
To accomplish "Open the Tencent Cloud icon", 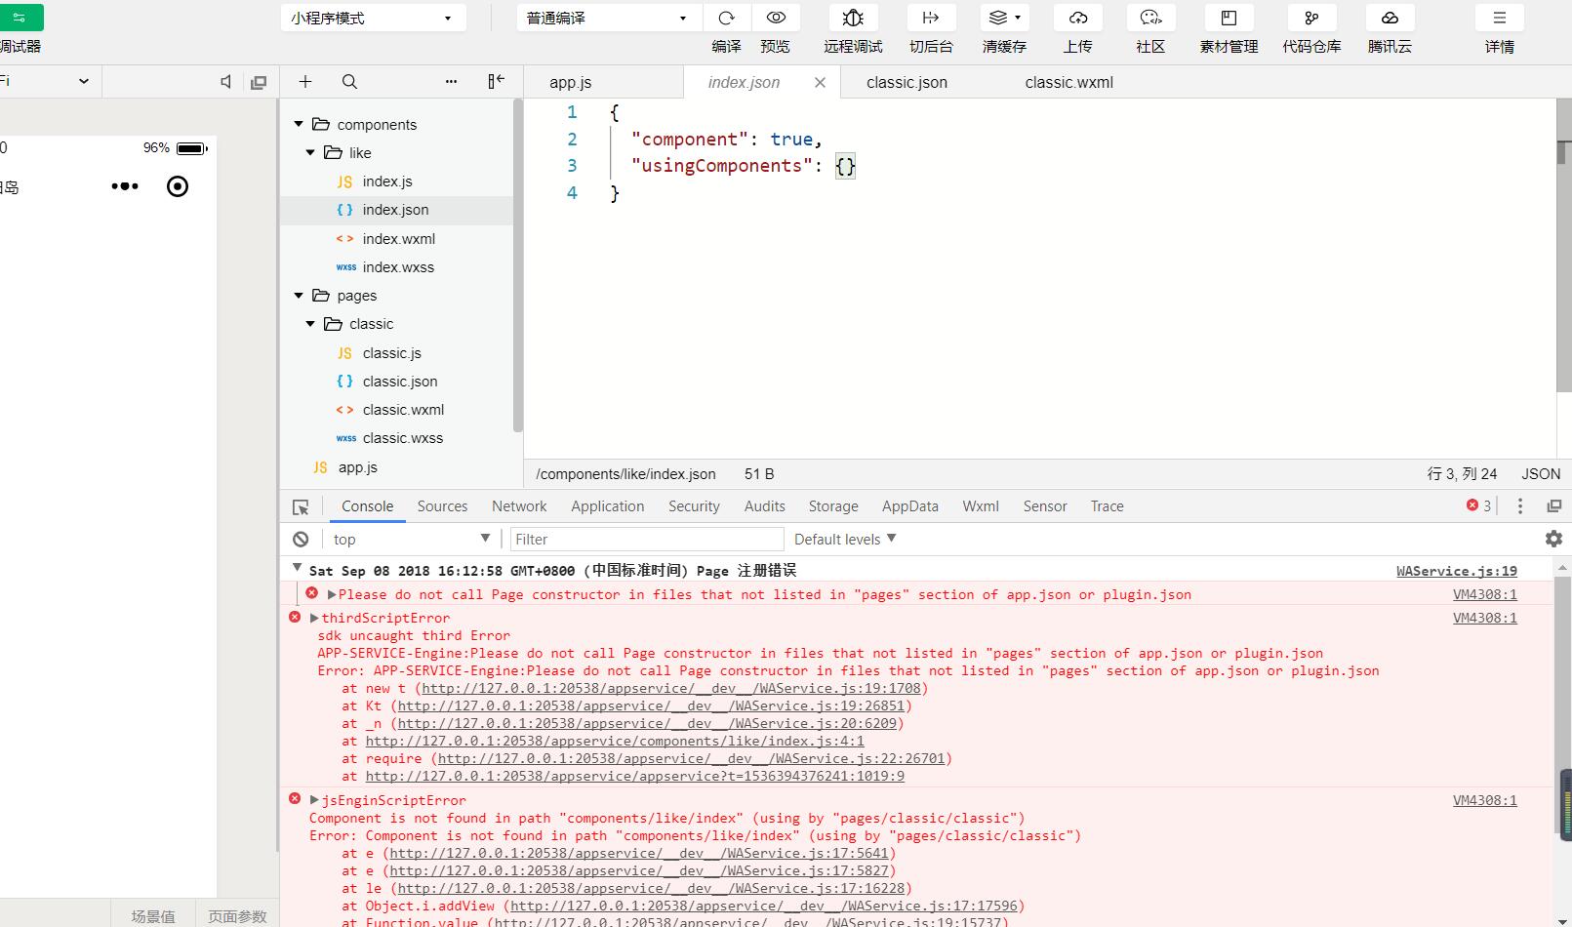I will point(1390,18).
